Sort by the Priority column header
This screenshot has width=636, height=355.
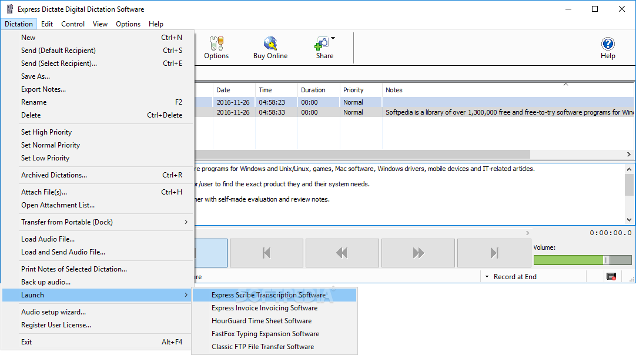coord(360,90)
